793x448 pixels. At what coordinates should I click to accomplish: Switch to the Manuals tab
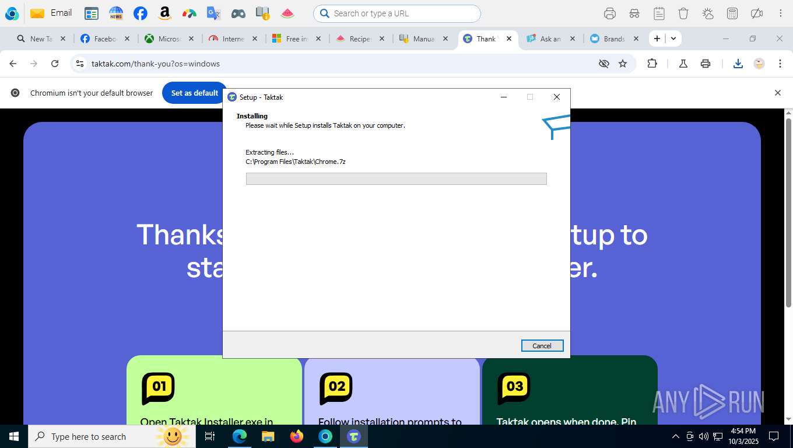tap(424, 38)
